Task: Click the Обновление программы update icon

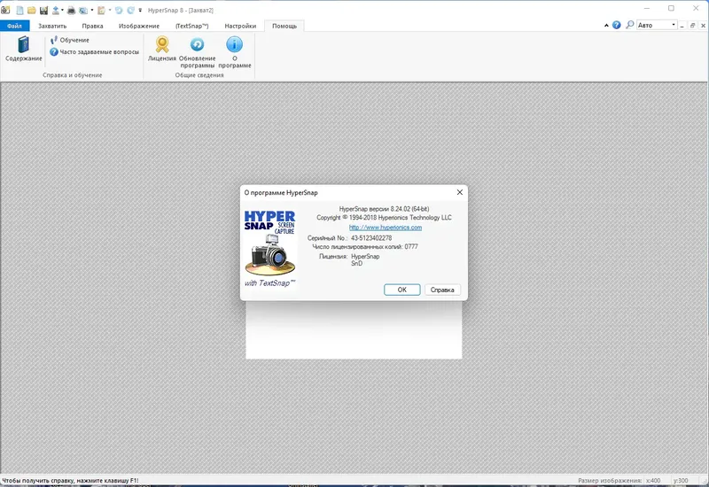Action: pyautogui.click(x=197, y=52)
